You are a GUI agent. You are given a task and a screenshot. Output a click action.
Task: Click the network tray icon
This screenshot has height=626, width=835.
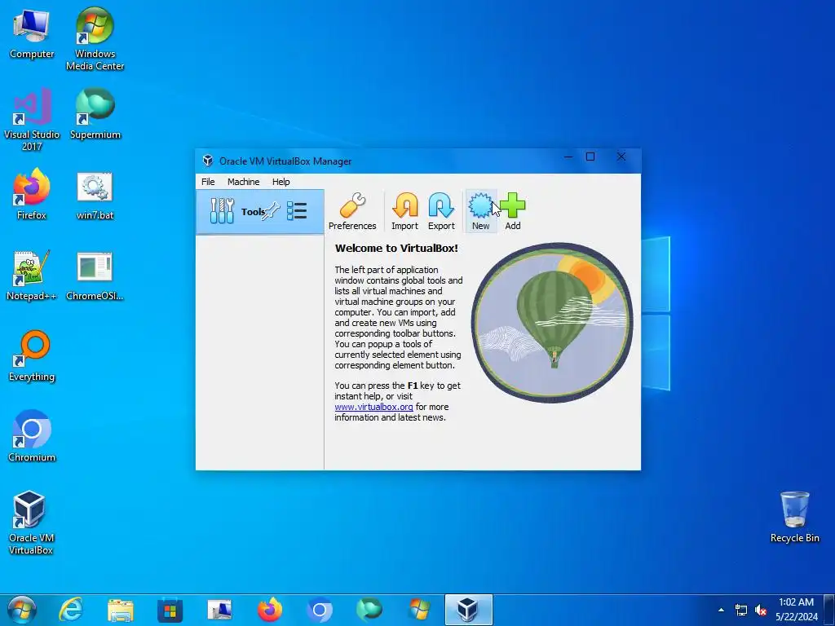coord(740,610)
